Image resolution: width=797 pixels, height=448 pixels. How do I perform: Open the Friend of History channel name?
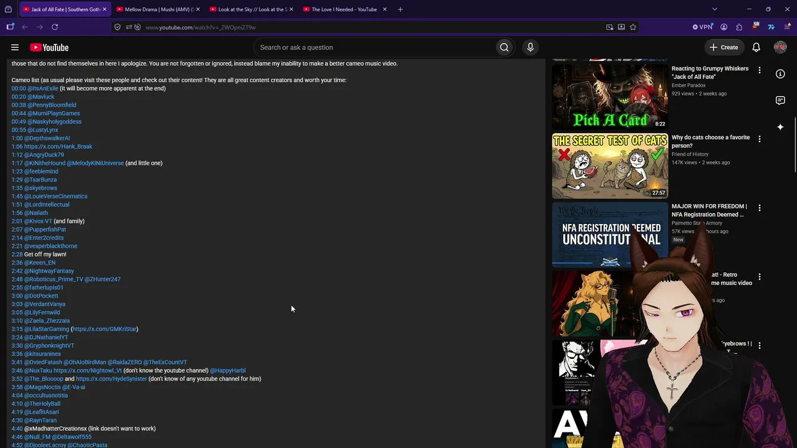point(690,154)
